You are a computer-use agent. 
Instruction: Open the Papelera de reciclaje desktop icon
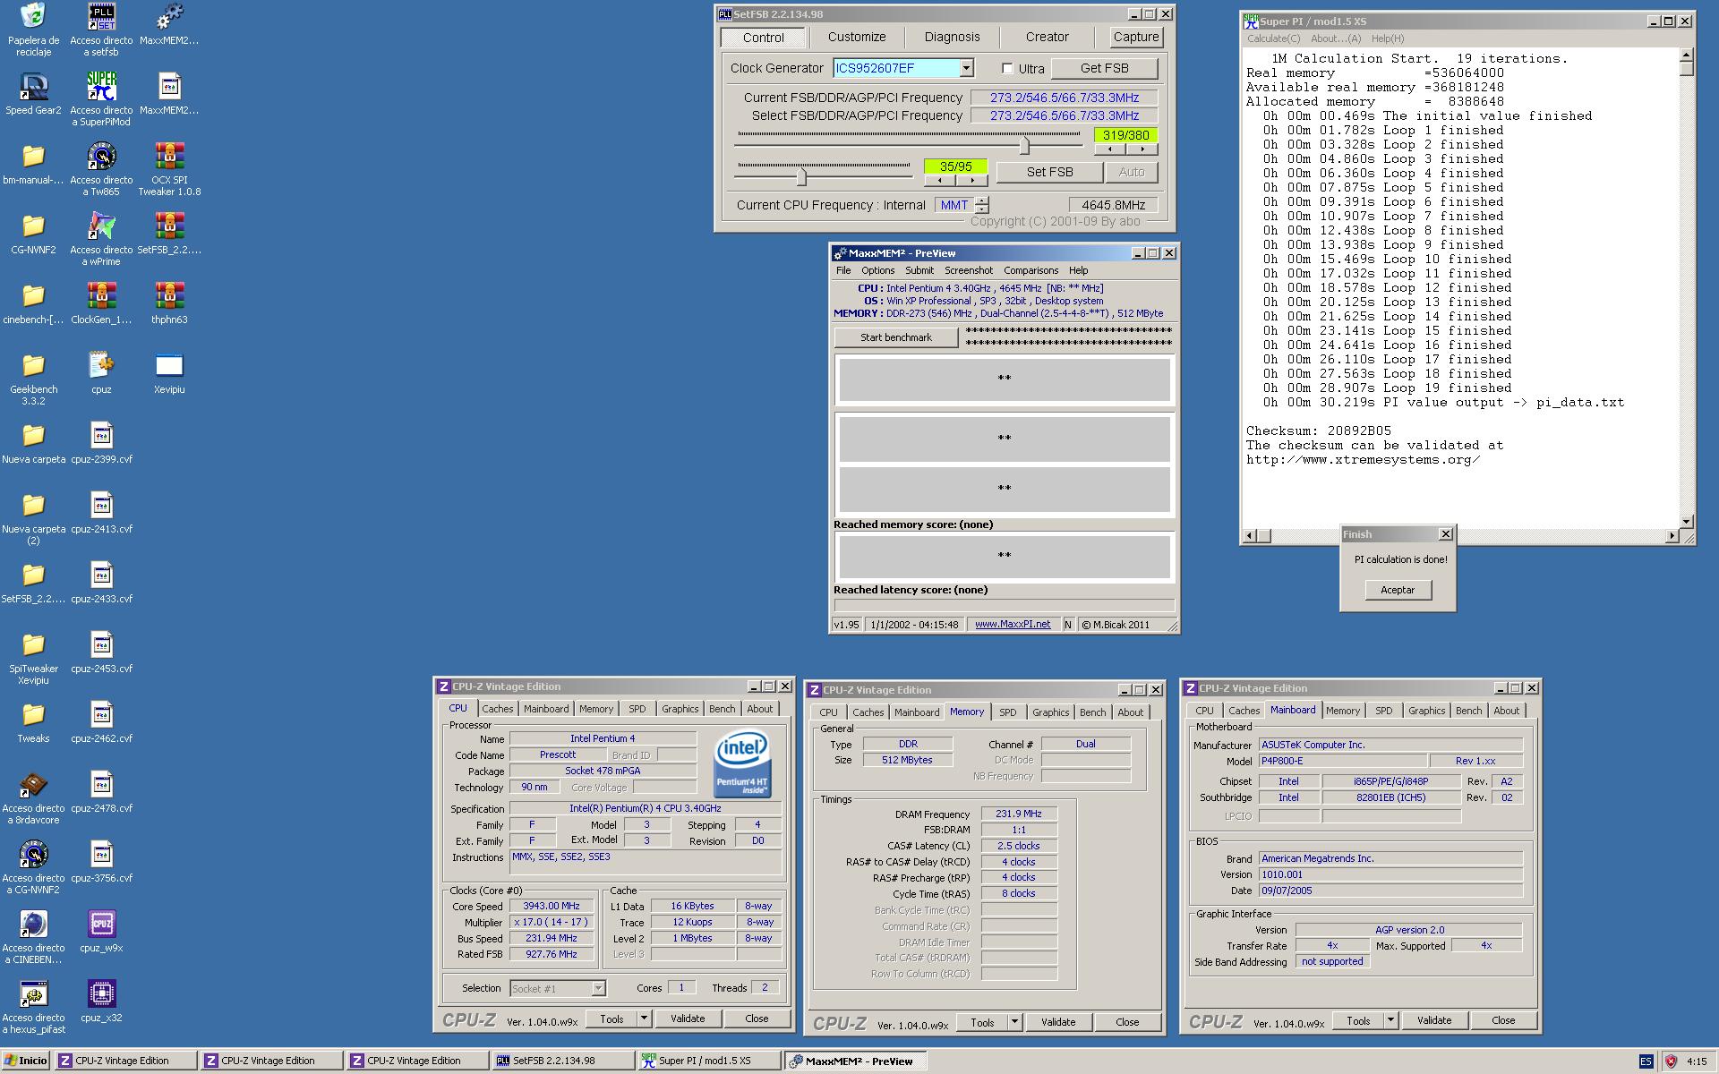tap(33, 29)
